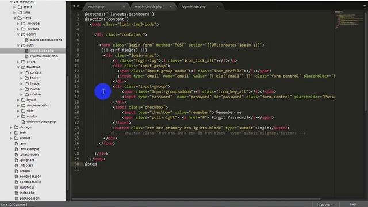The height and width of the screenshot is (207, 368).
Task: Click line number 24 in gutter
Action: (x=76, y=133)
